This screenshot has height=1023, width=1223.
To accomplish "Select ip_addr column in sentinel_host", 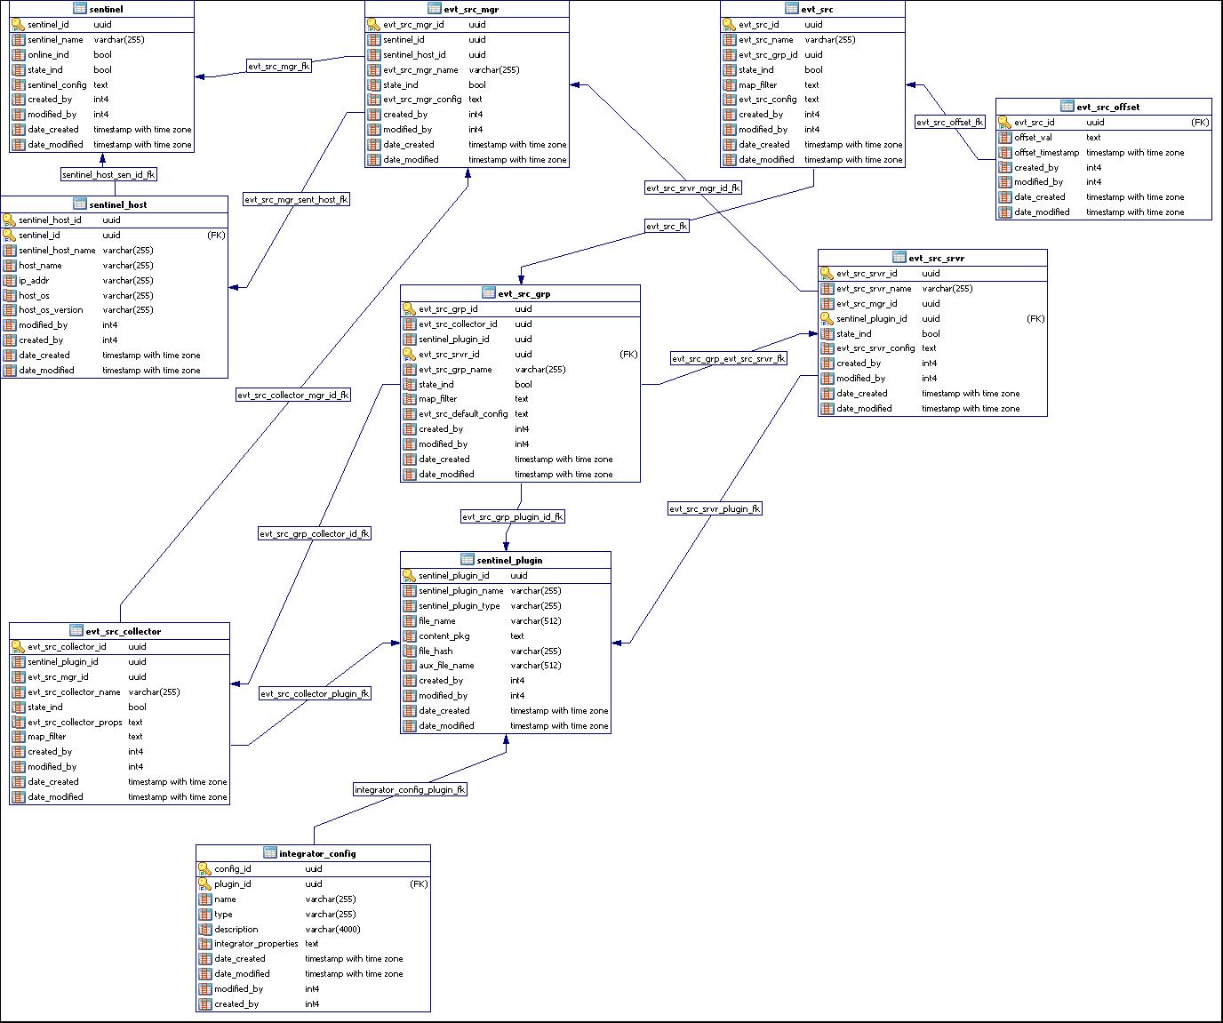I will pos(34,281).
